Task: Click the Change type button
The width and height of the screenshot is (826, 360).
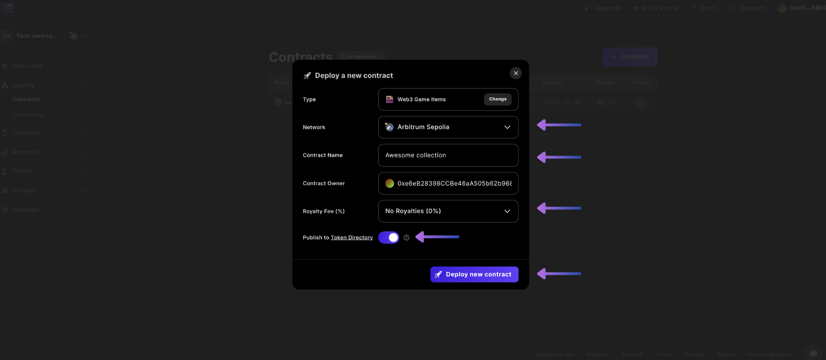Action: pyautogui.click(x=497, y=99)
